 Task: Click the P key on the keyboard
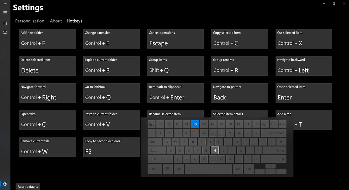245,142
